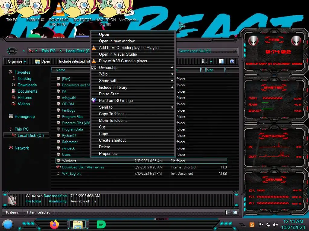The height and width of the screenshot is (231, 309).
Task: Toggle the preview pane icon
Action: pos(221,61)
